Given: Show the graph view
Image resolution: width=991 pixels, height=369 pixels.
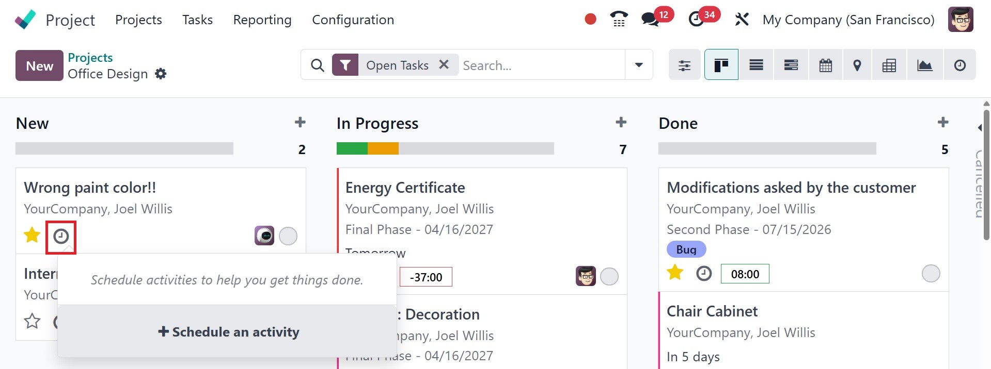Looking at the screenshot, I should pyautogui.click(x=924, y=65).
